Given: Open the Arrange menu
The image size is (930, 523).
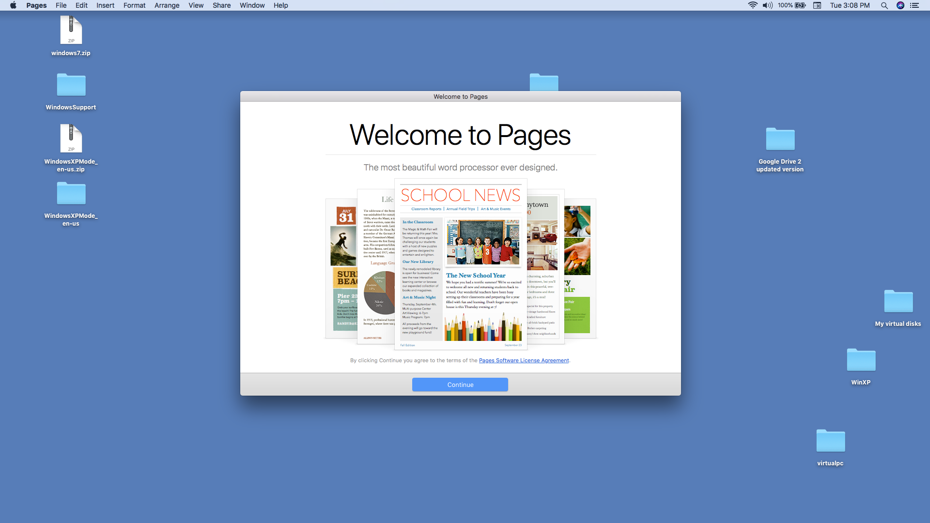Looking at the screenshot, I should pyautogui.click(x=167, y=5).
